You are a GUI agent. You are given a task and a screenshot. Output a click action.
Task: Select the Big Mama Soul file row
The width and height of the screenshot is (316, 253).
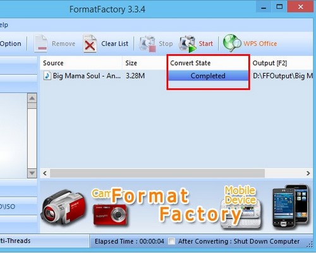(176, 76)
